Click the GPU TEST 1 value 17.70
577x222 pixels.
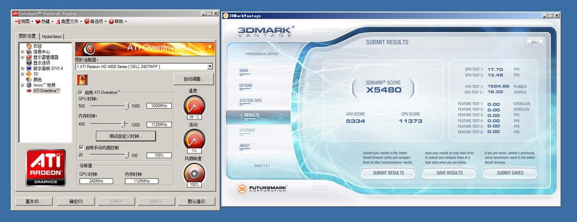[x=495, y=69]
